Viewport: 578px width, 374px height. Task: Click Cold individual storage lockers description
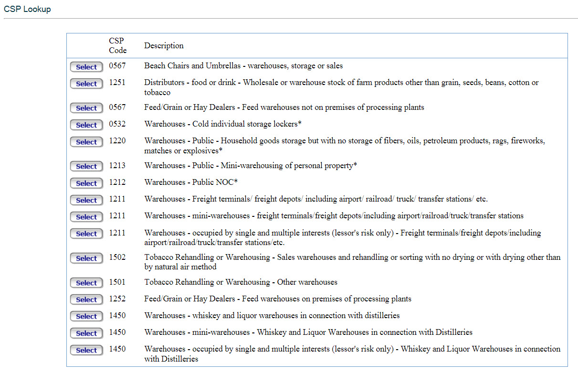point(223,124)
